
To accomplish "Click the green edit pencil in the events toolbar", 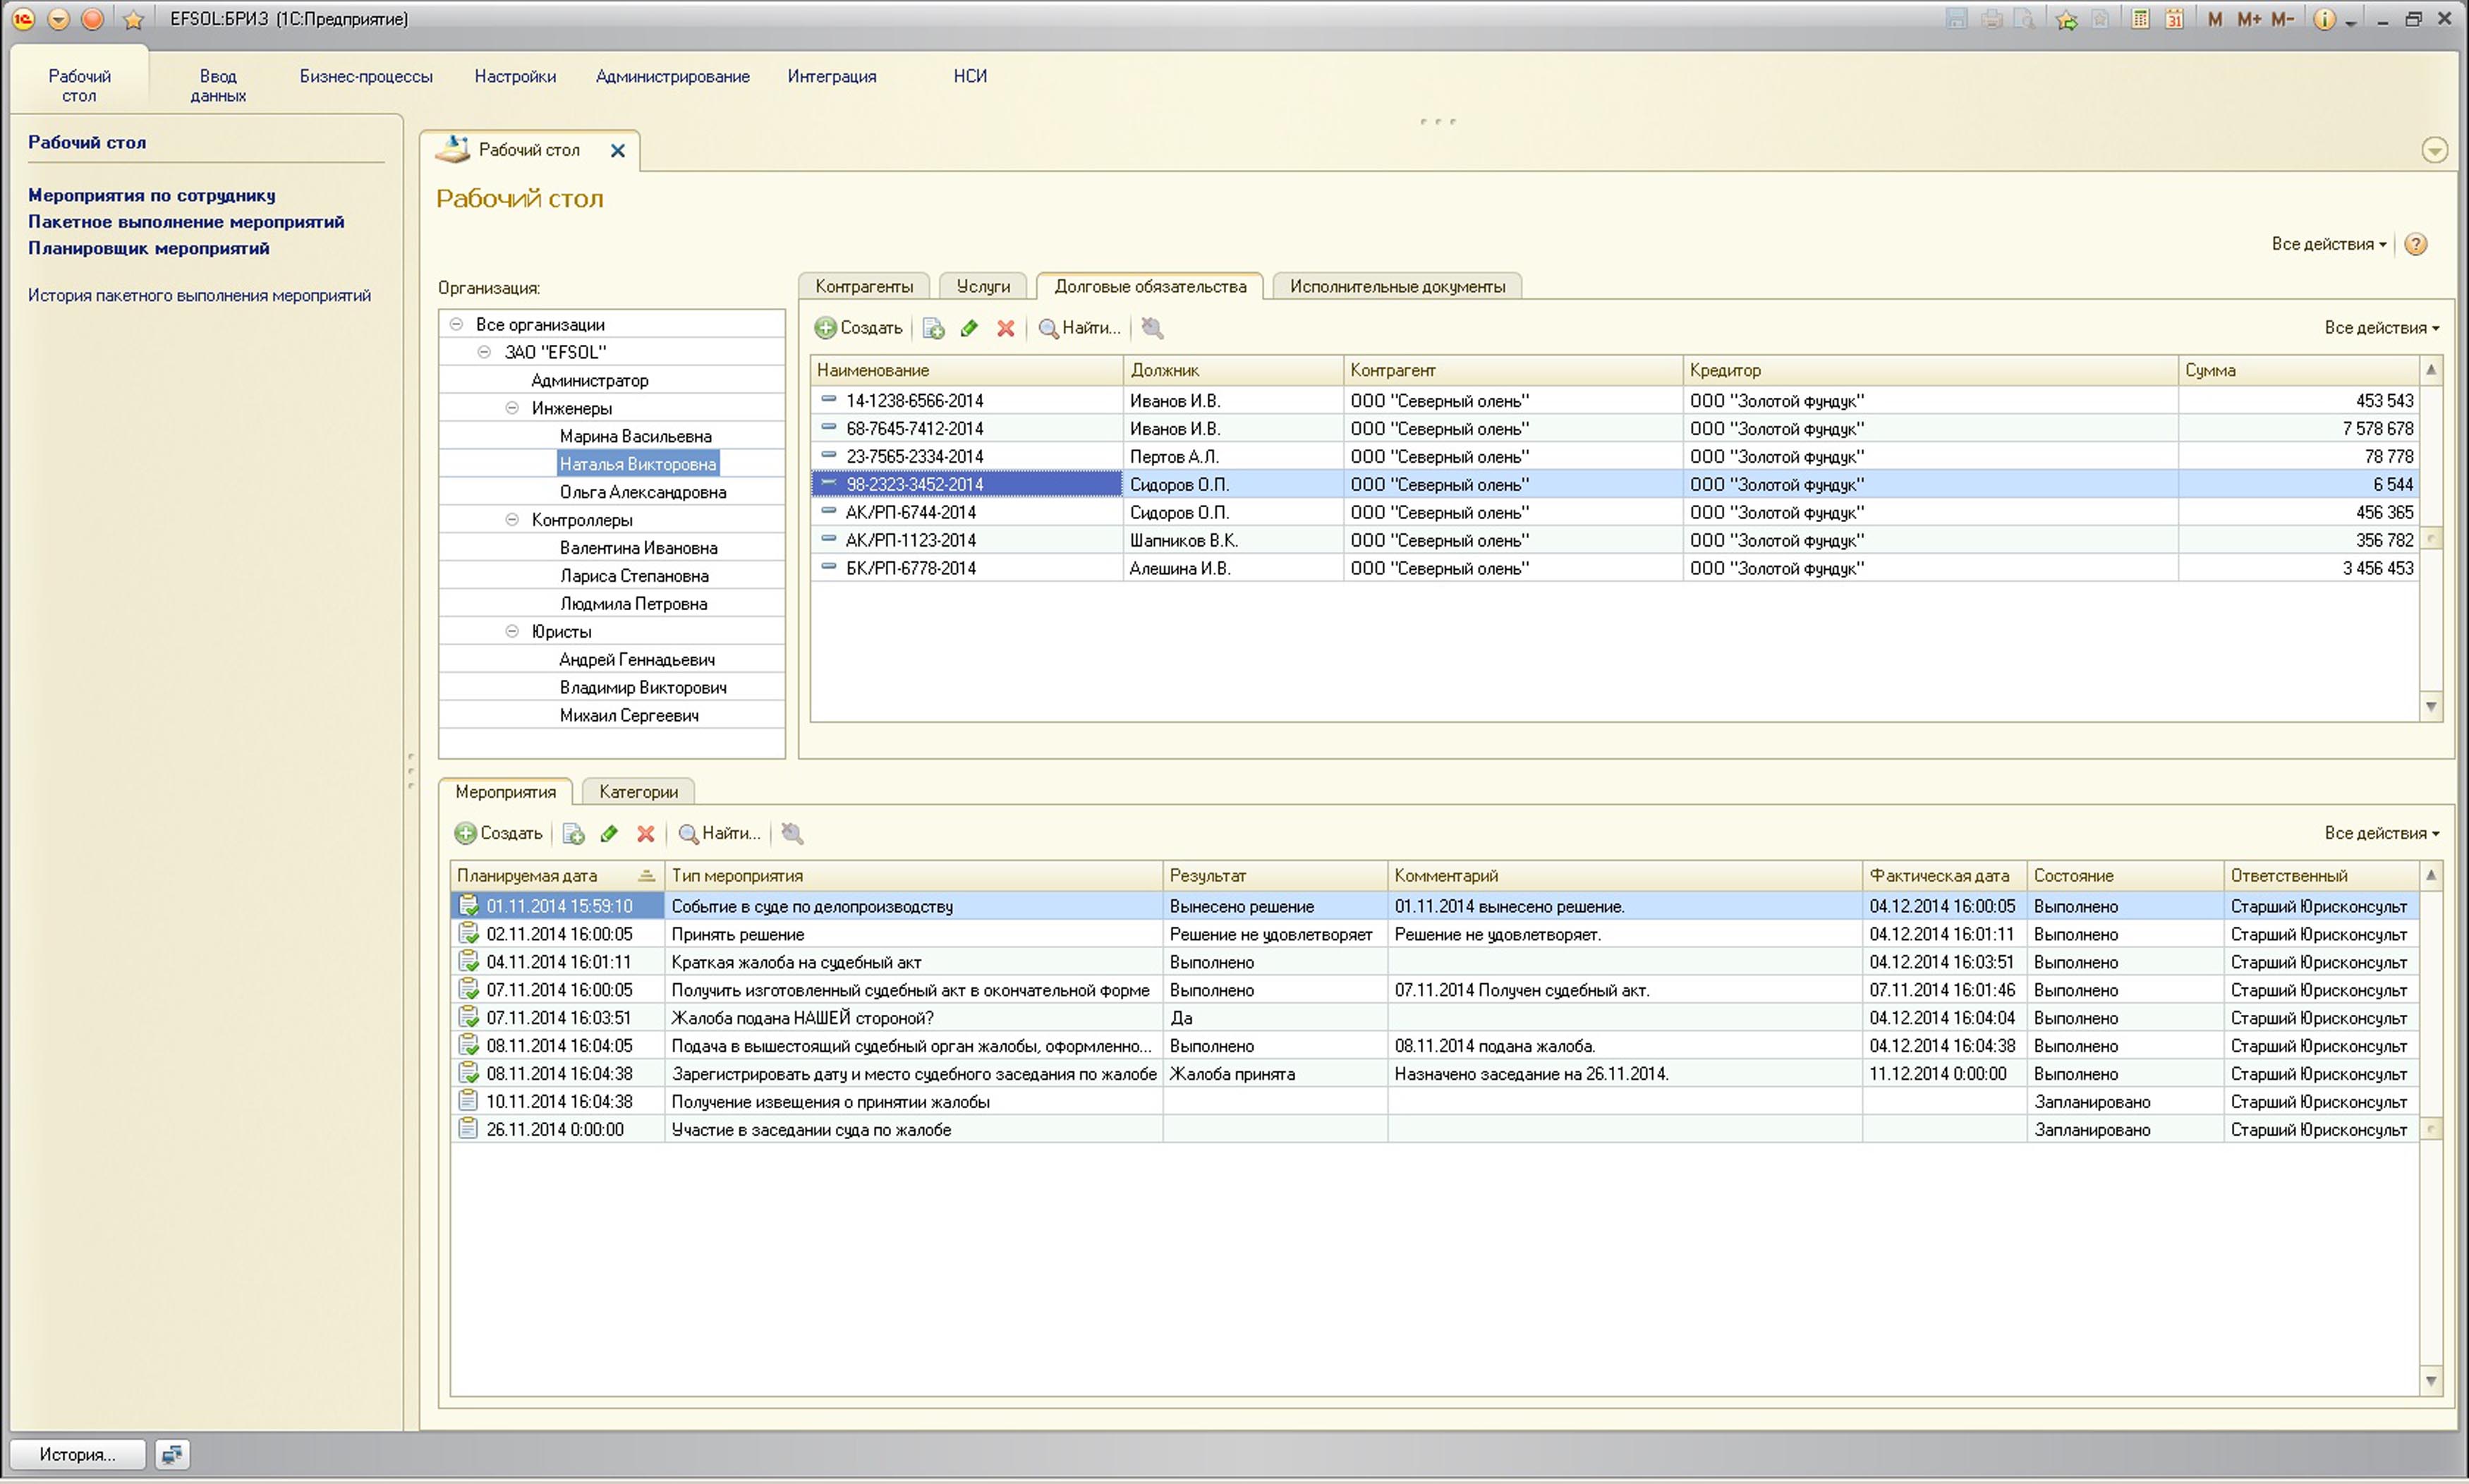I will (609, 833).
